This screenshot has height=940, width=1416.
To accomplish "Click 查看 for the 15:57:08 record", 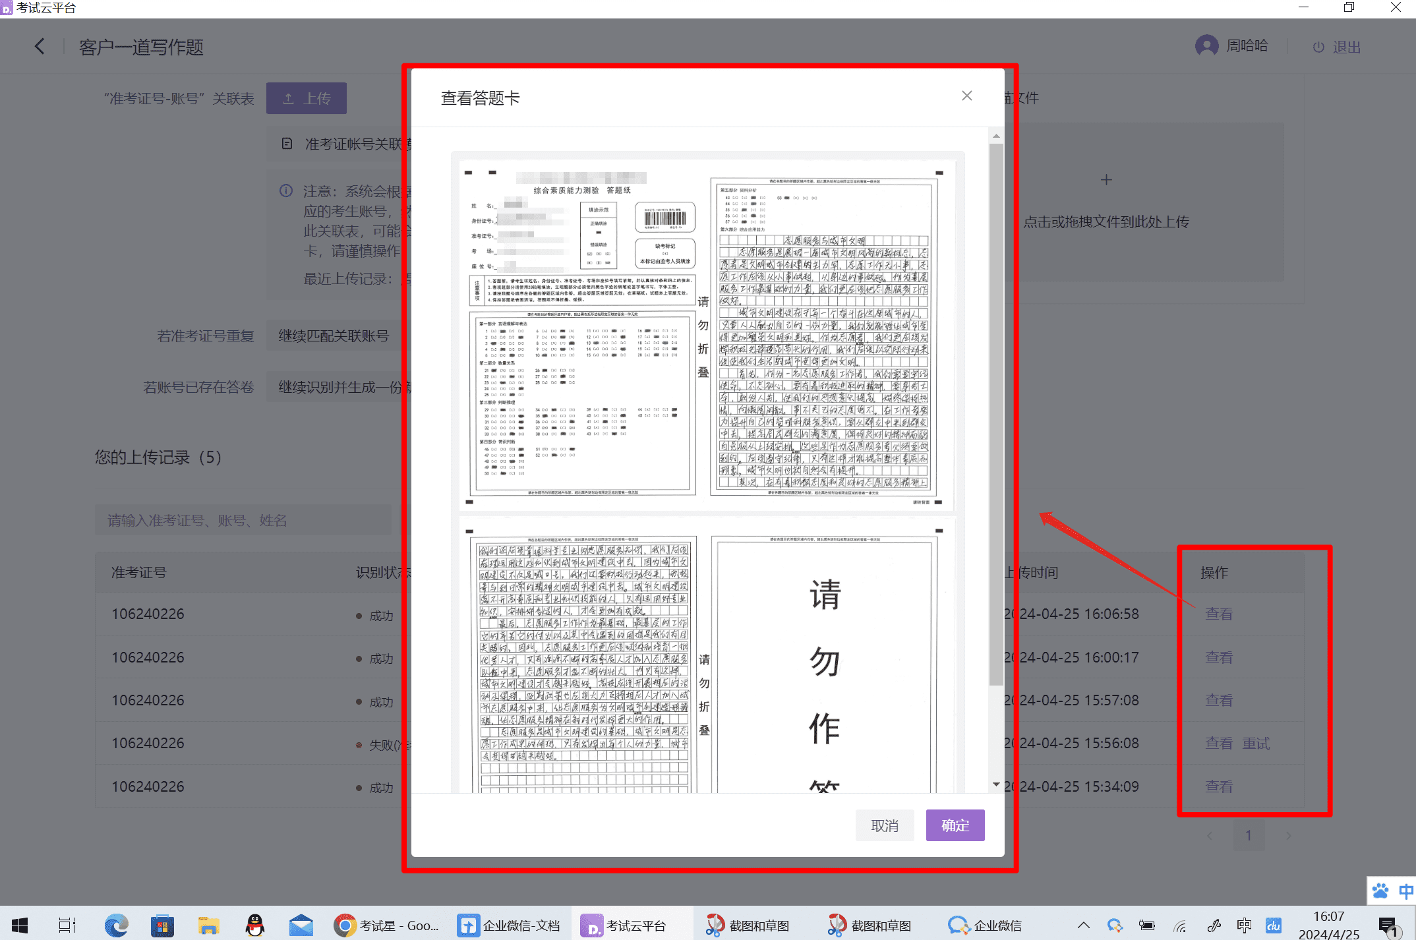I will (x=1219, y=700).
